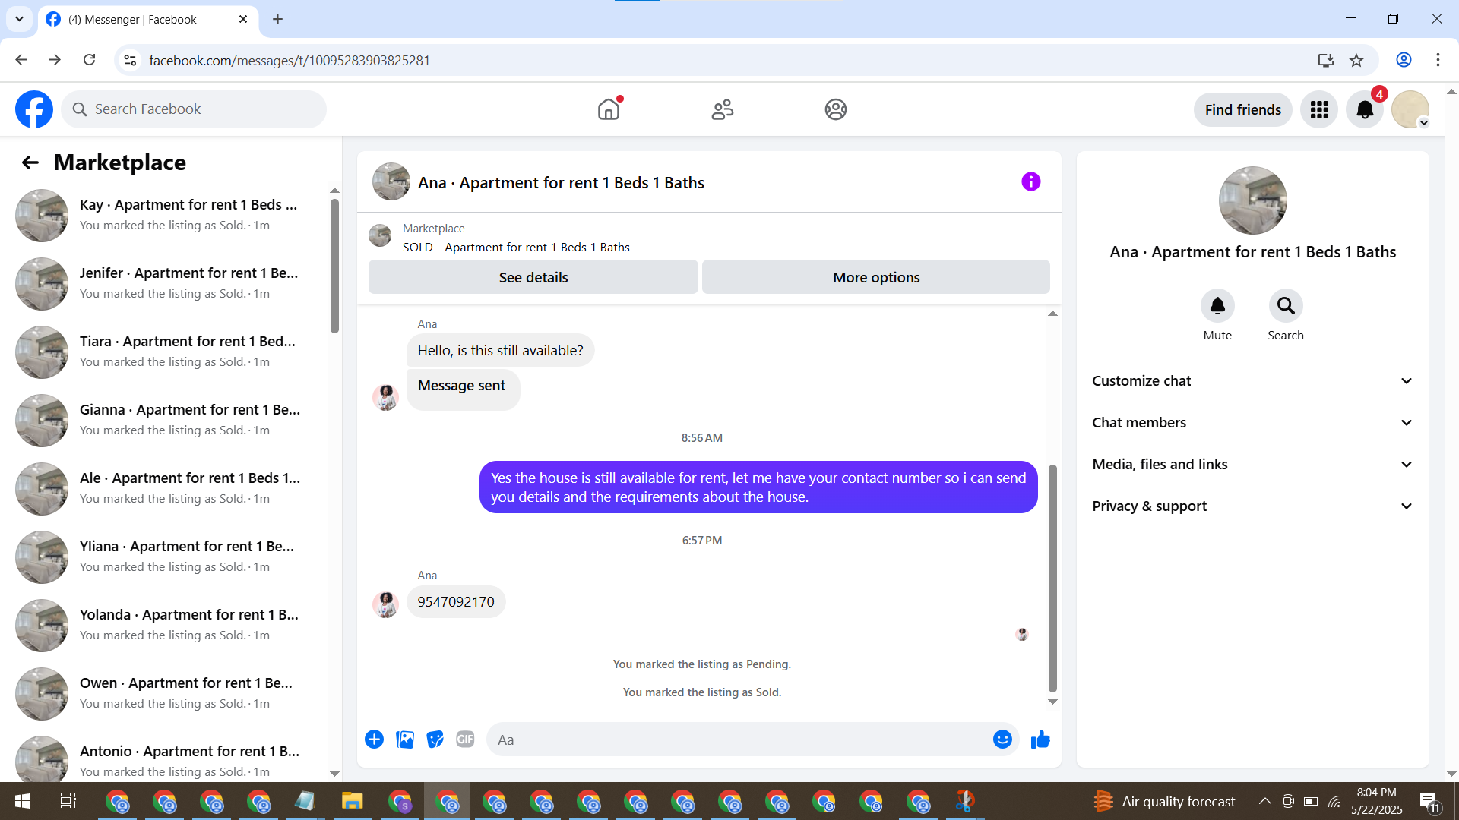Open Task View on the taskbar
The height and width of the screenshot is (820, 1459).
(68, 801)
